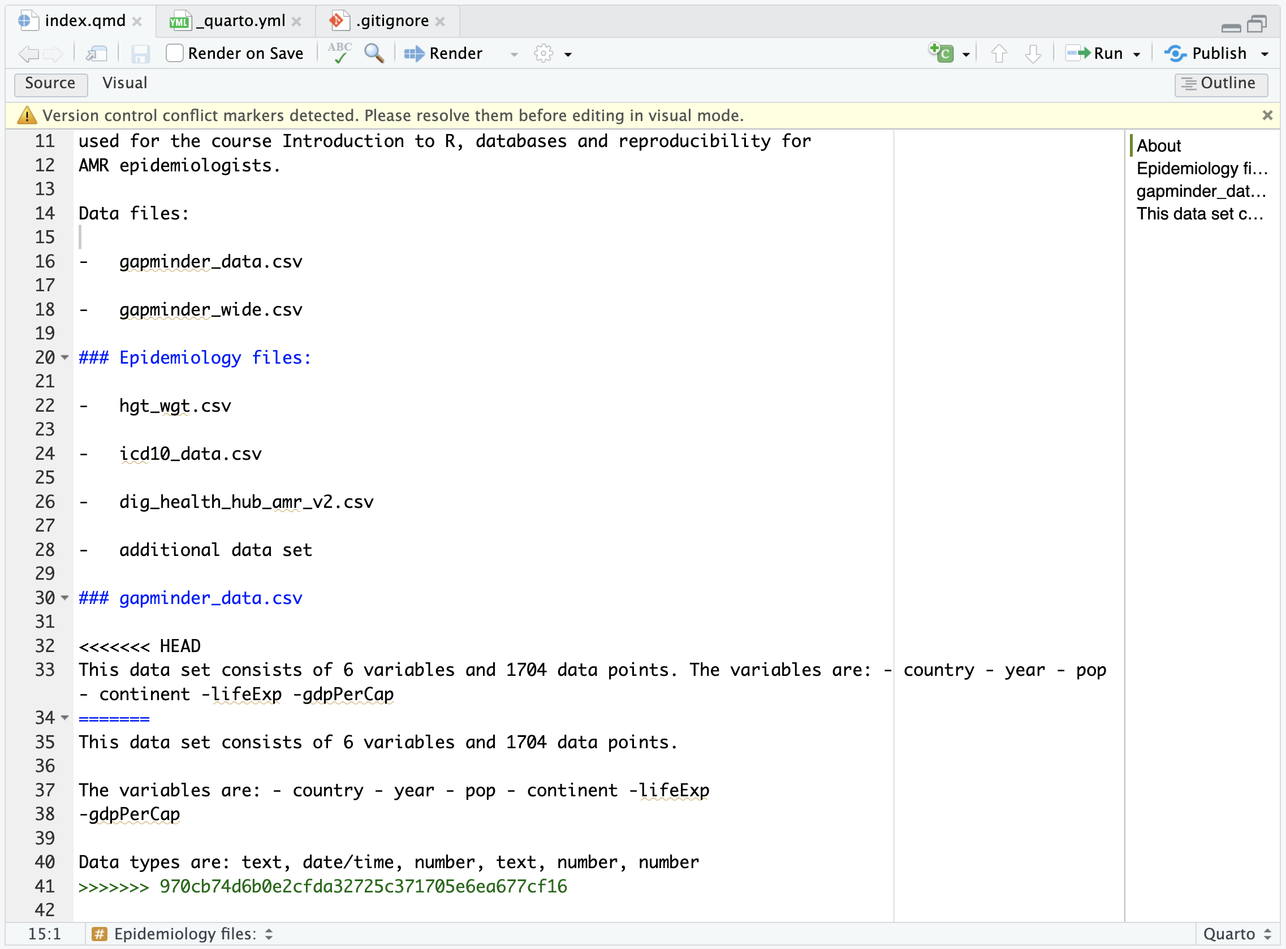
Task: Click the '>>>>>>> 970cb74d...' conflict marker
Action: coord(323,886)
